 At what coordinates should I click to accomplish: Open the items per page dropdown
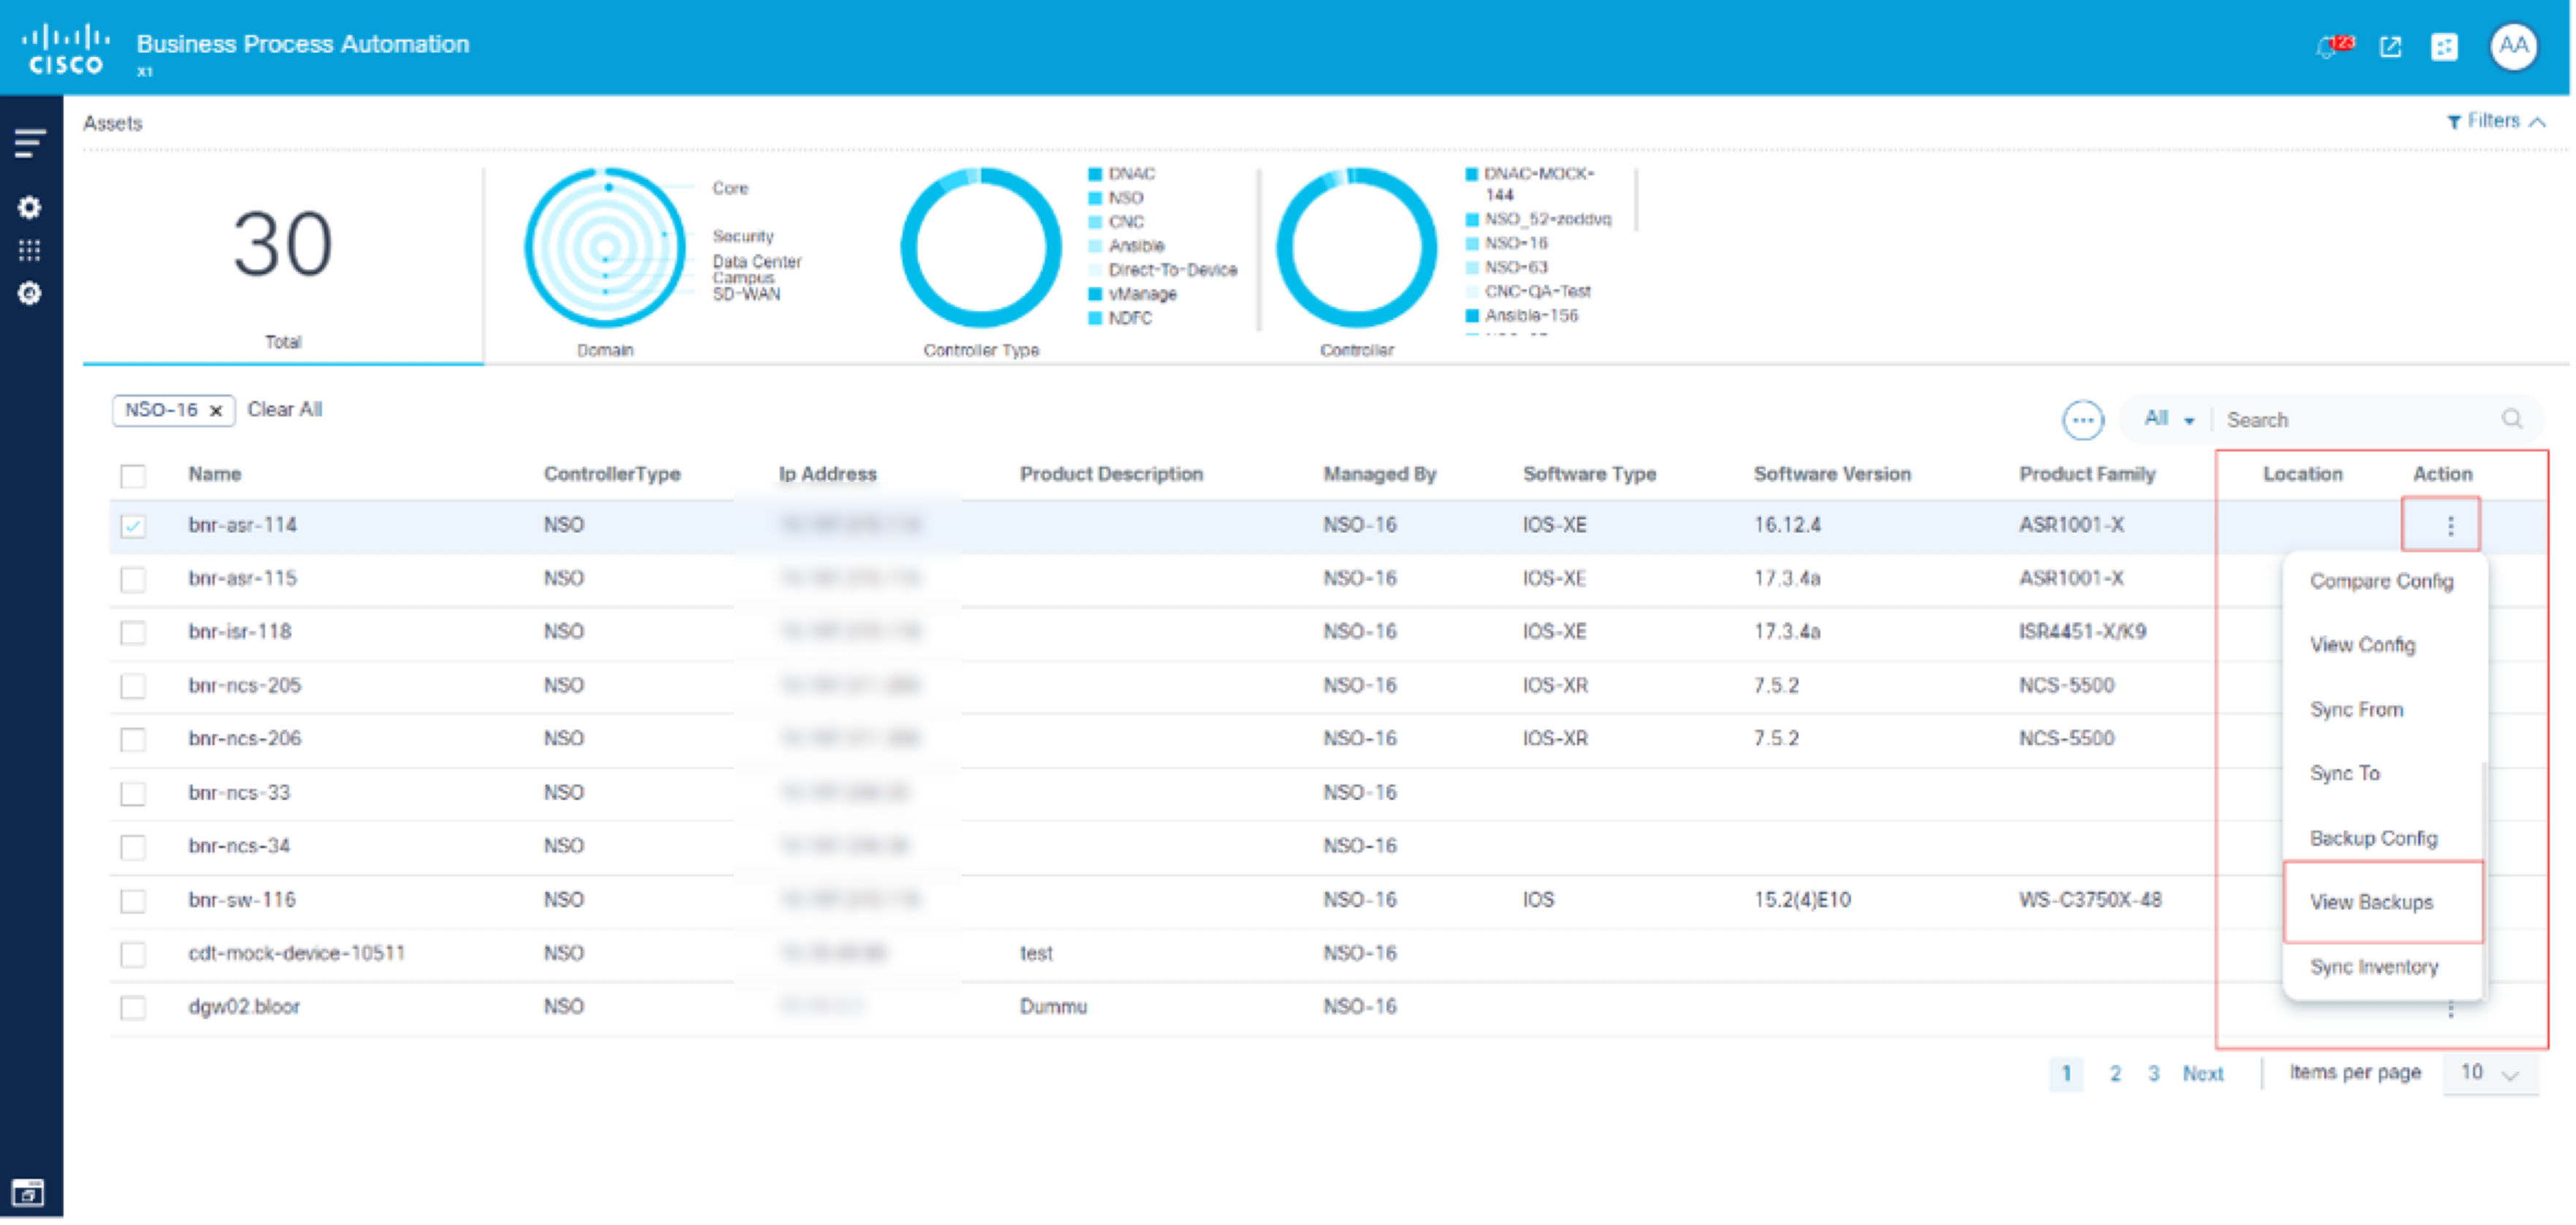click(x=2489, y=1073)
